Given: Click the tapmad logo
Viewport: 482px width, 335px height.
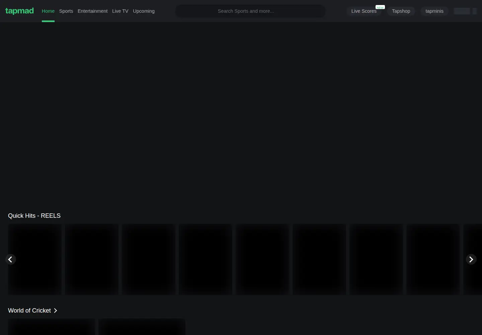Looking at the screenshot, I should (19, 11).
